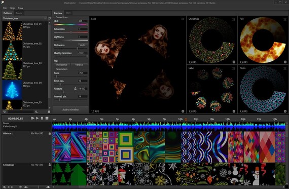Switch to the Patterns tab
Image resolution: width=289 pixels, height=189 pixels.
pos(8,13)
